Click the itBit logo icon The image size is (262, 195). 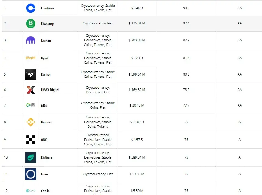[31, 105]
